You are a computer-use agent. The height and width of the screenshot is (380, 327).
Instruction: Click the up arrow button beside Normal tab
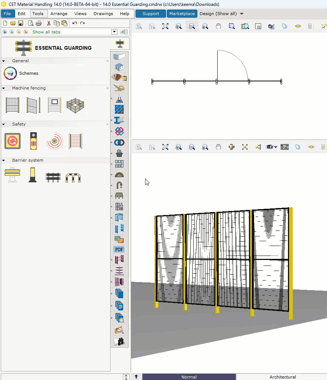[136, 377]
